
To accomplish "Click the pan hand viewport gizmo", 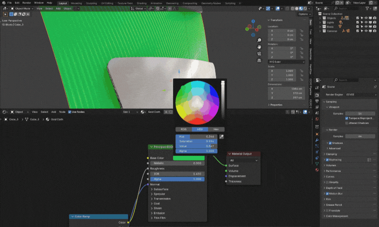I will [259, 47].
